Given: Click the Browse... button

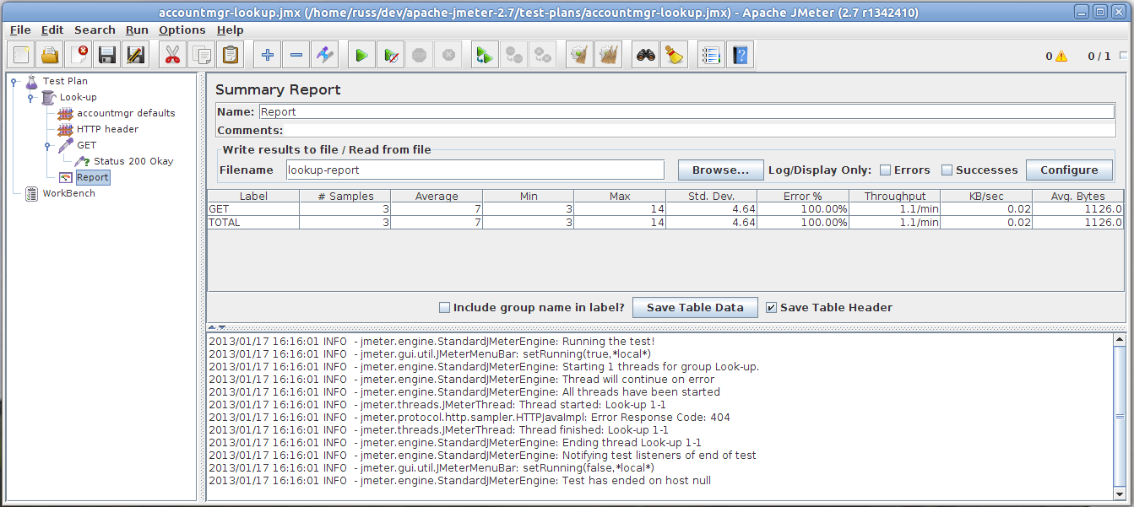Looking at the screenshot, I should pos(720,170).
